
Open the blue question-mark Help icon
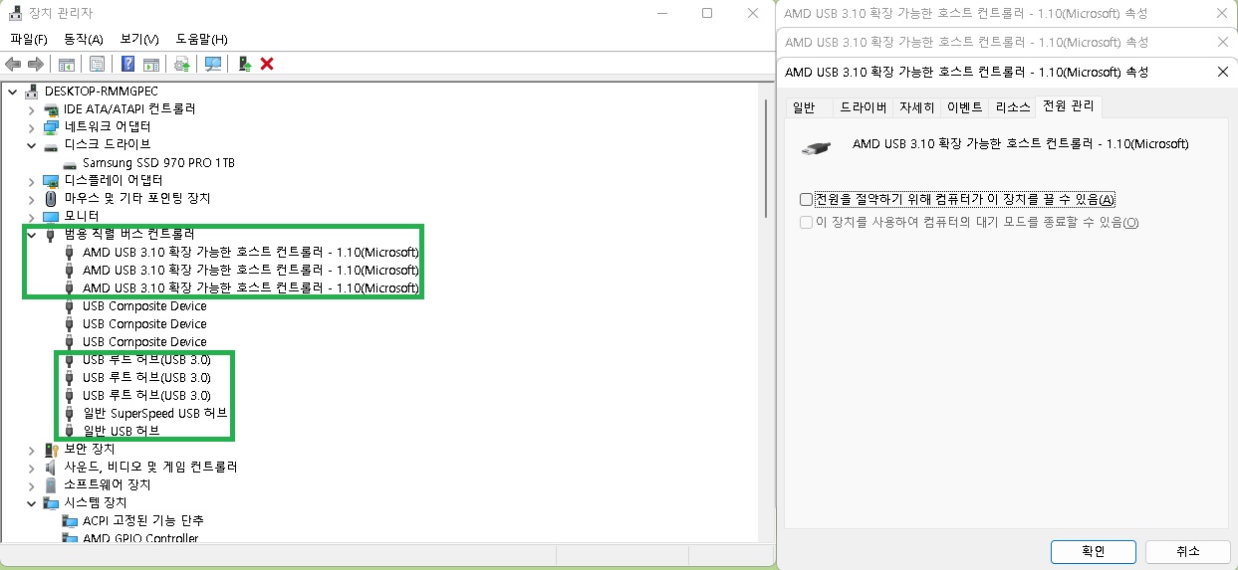point(127,64)
